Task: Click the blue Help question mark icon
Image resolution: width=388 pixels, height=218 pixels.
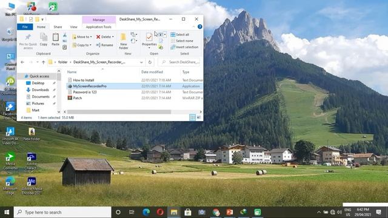Action: point(199,27)
